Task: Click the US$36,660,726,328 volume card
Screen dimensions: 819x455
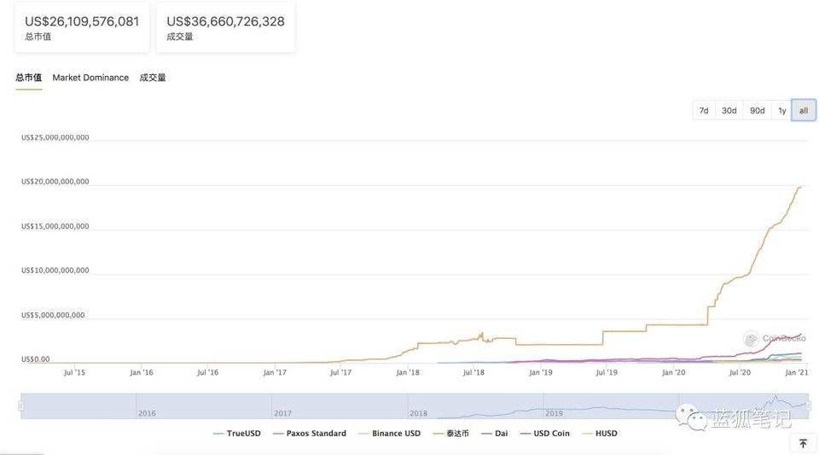Action: (x=225, y=27)
